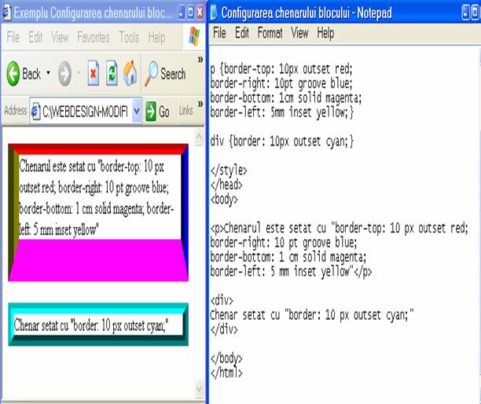Maximize the Internet Explorer window

pyautogui.click(x=190, y=13)
